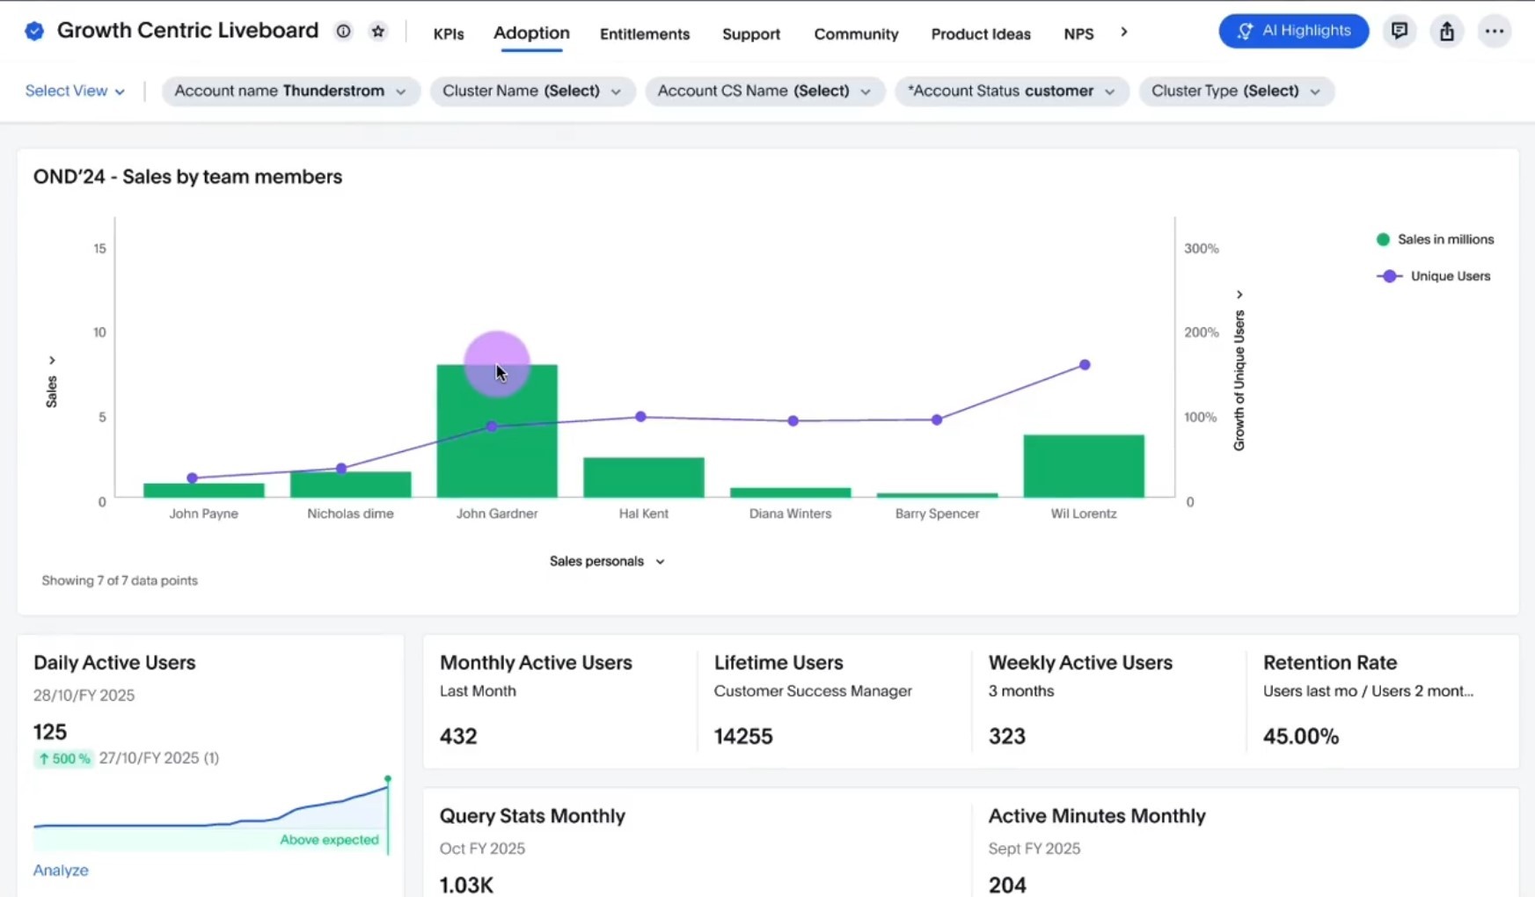Click the Retention Rate value 45.00%

[1301, 736]
